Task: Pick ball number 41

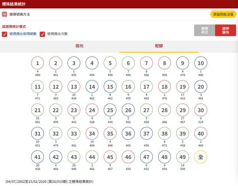Action: [x=38, y=157]
